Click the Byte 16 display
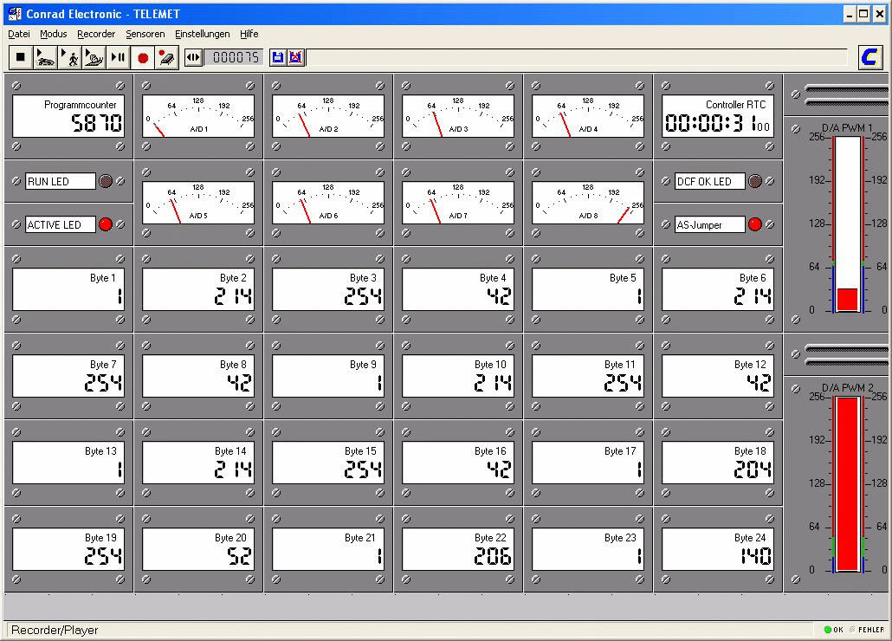Screen dimensions: 892x641 (458, 463)
